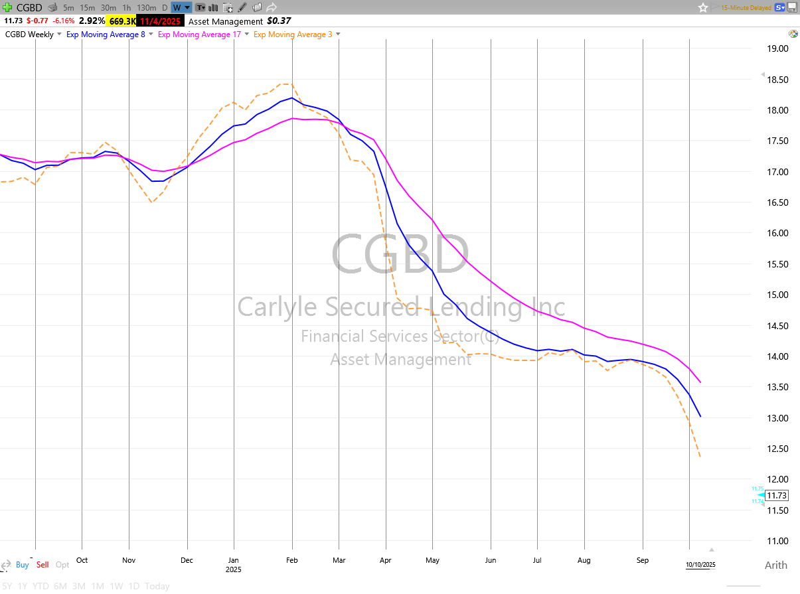
Task: Click the share arrow icon
Action: click(x=272, y=8)
